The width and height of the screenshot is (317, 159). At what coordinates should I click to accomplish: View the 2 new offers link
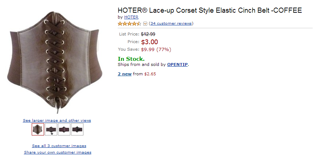tap(125, 74)
